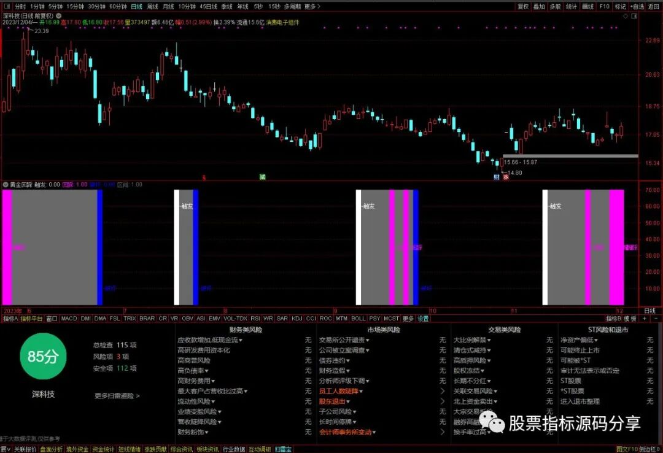Click the diamond icon above the price axis
663x453 pixels.
pos(626,15)
